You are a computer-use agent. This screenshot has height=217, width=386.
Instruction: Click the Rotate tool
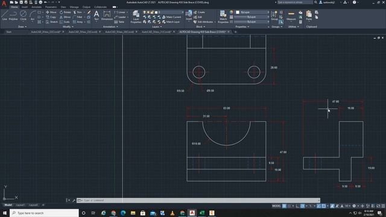65,12
